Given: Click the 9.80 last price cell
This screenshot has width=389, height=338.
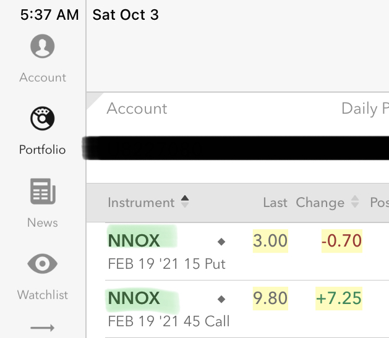Looking at the screenshot, I should (x=270, y=299).
